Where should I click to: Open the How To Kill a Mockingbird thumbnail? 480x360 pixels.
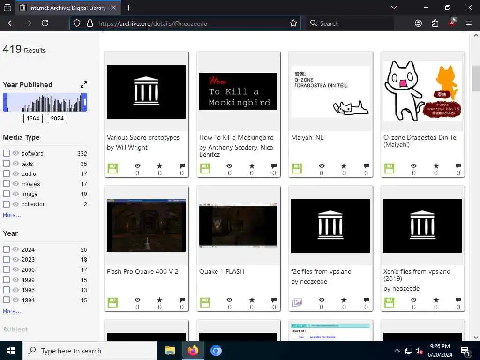tap(238, 91)
